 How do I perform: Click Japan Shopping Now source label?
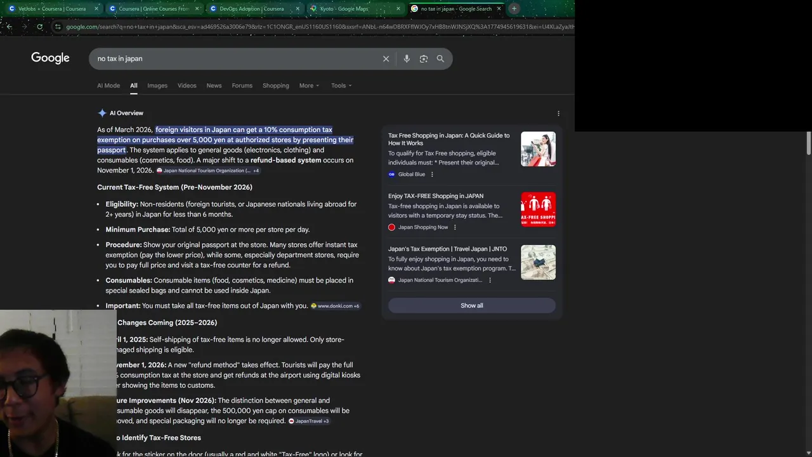coord(423,227)
